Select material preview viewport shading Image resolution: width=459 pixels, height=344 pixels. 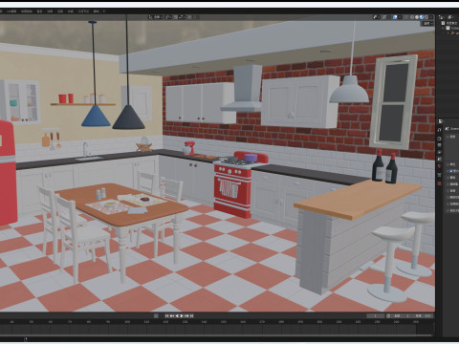(422, 17)
